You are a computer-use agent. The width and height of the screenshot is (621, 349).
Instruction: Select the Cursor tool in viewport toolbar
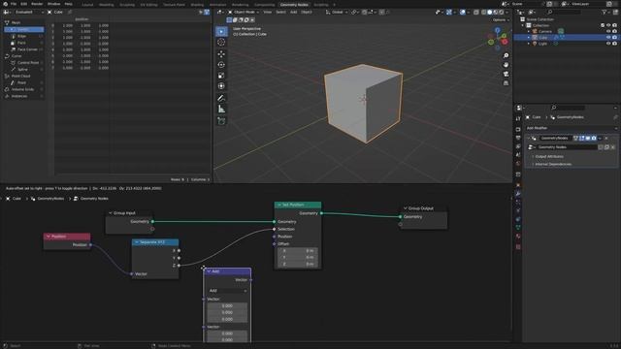[x=221, y=43]
